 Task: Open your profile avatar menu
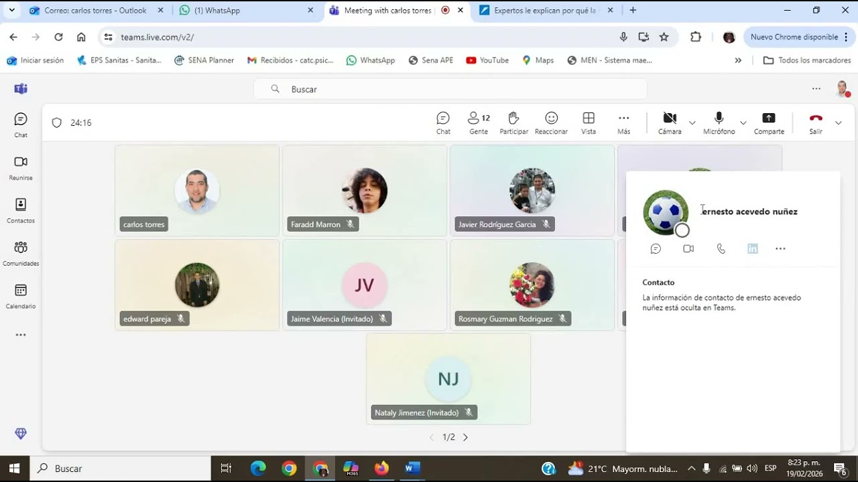pos(843,88)
